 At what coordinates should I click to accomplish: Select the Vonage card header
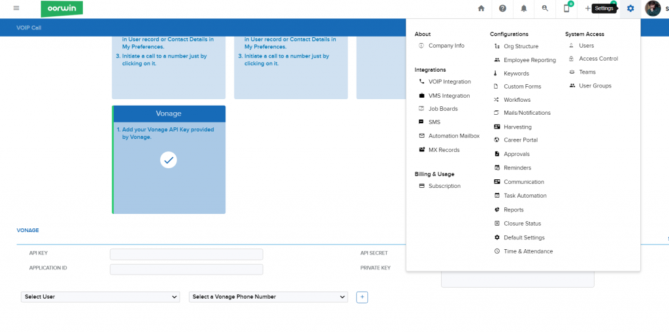coord(169,113)
